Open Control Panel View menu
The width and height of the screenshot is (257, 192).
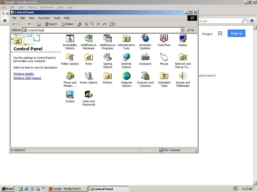point(32,18)
